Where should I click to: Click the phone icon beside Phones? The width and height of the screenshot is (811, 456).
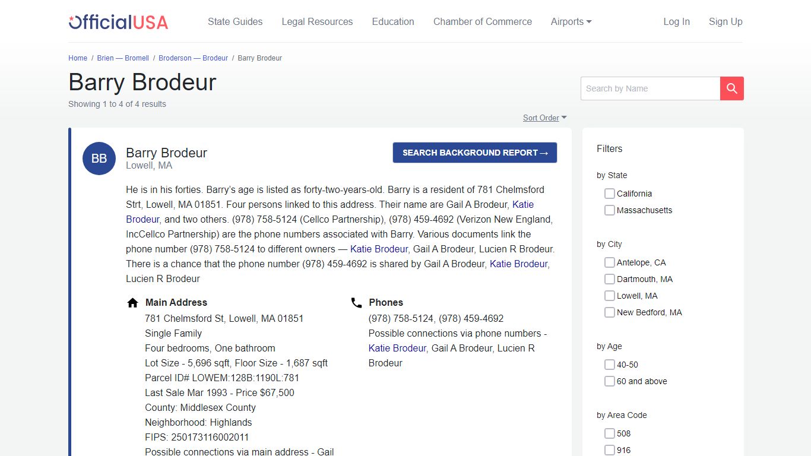tap(356, 303)
